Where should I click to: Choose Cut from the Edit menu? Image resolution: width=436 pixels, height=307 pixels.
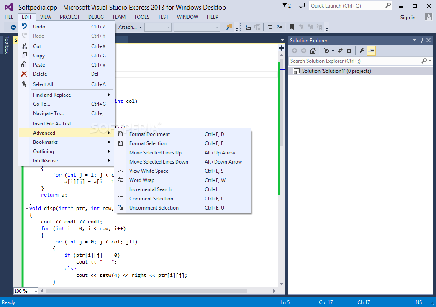[x=67, y=46]
